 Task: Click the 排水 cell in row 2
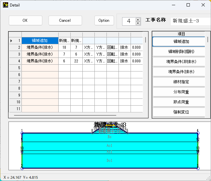point(124,47)
